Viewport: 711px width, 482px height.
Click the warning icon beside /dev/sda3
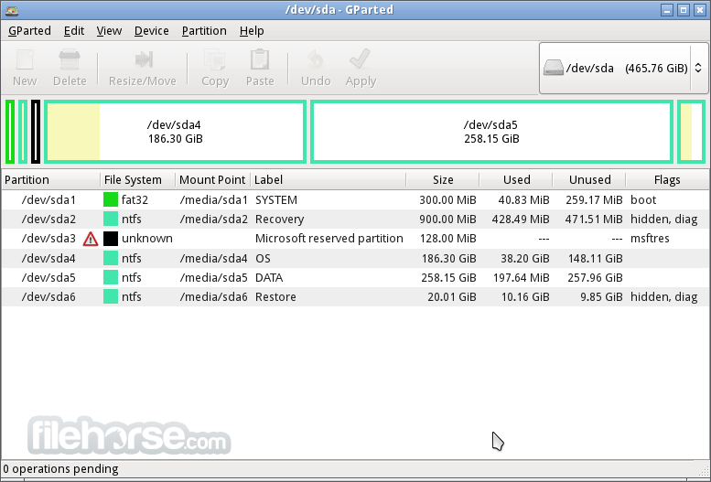click(91, 239)
